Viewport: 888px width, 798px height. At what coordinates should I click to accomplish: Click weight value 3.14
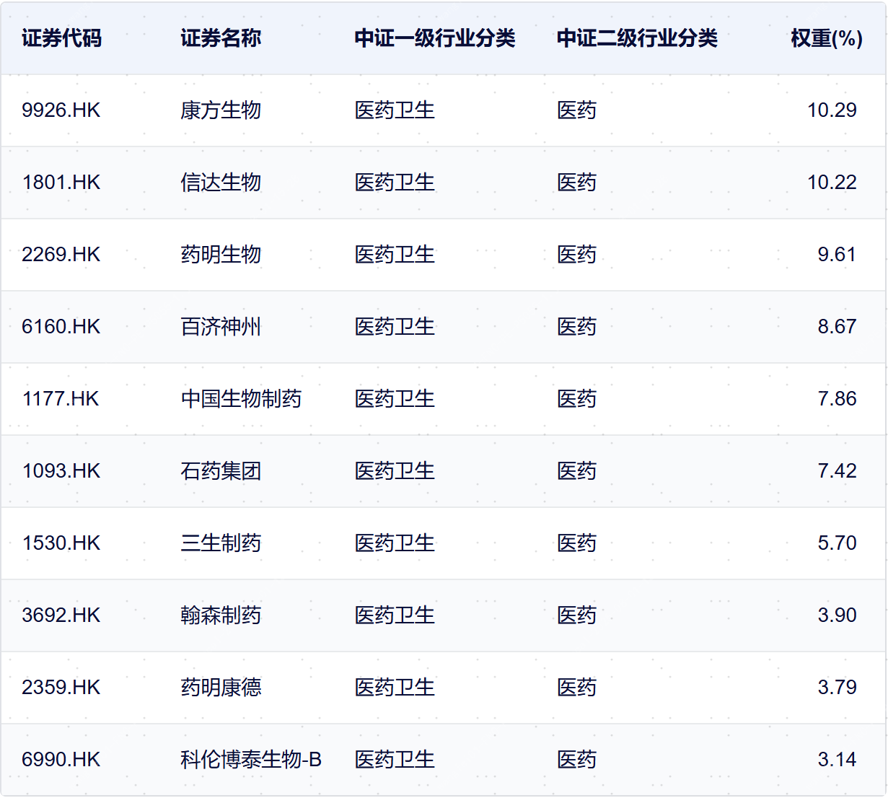coord(837,760)
